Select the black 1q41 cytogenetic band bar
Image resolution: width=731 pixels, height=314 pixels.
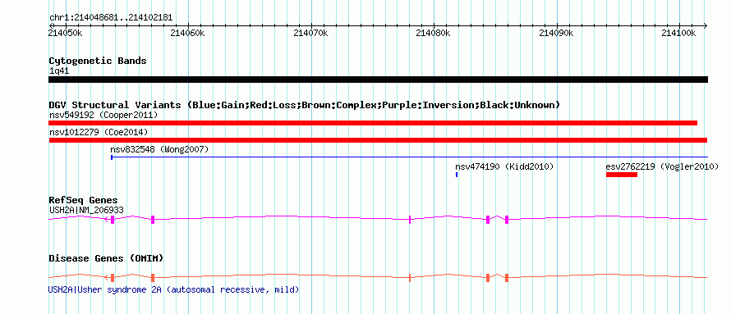(x=378, y=80)
